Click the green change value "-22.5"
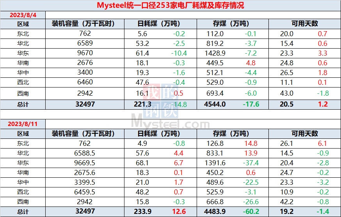This screenshot has height=217, width=341. tap(251, 182)
